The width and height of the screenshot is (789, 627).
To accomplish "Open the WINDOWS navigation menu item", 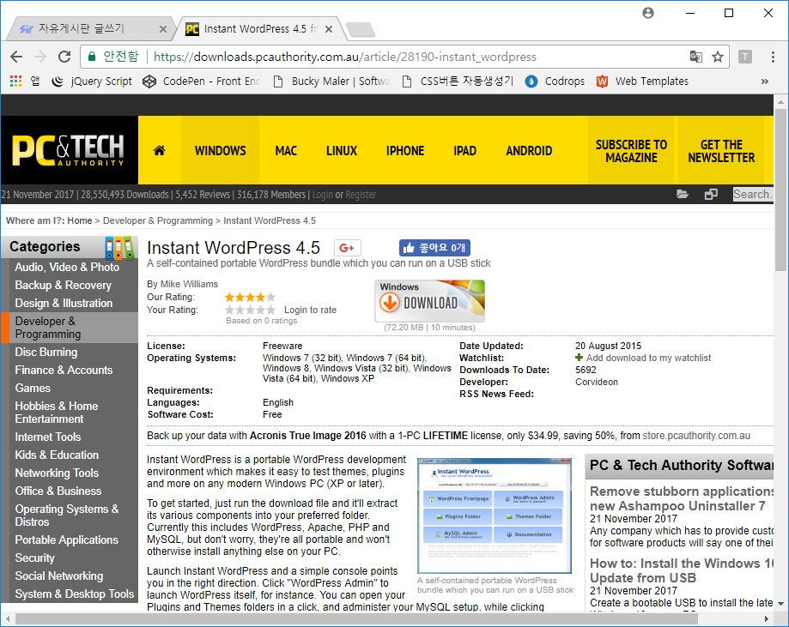I will [220, 151].
